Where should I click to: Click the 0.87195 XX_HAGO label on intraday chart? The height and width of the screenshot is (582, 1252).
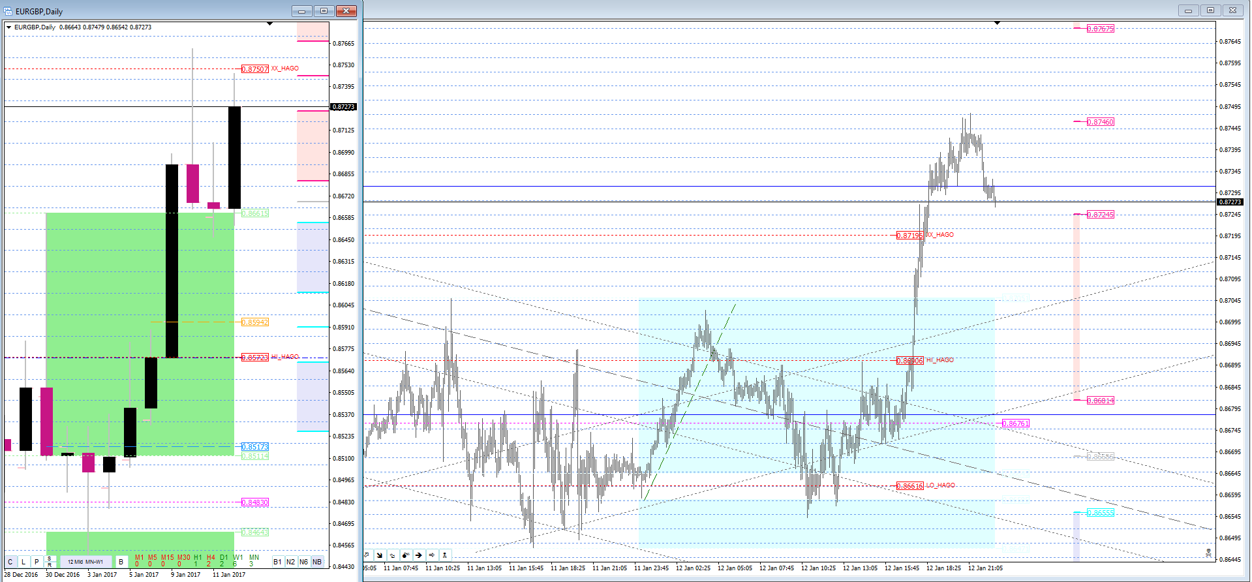[925, 235]
